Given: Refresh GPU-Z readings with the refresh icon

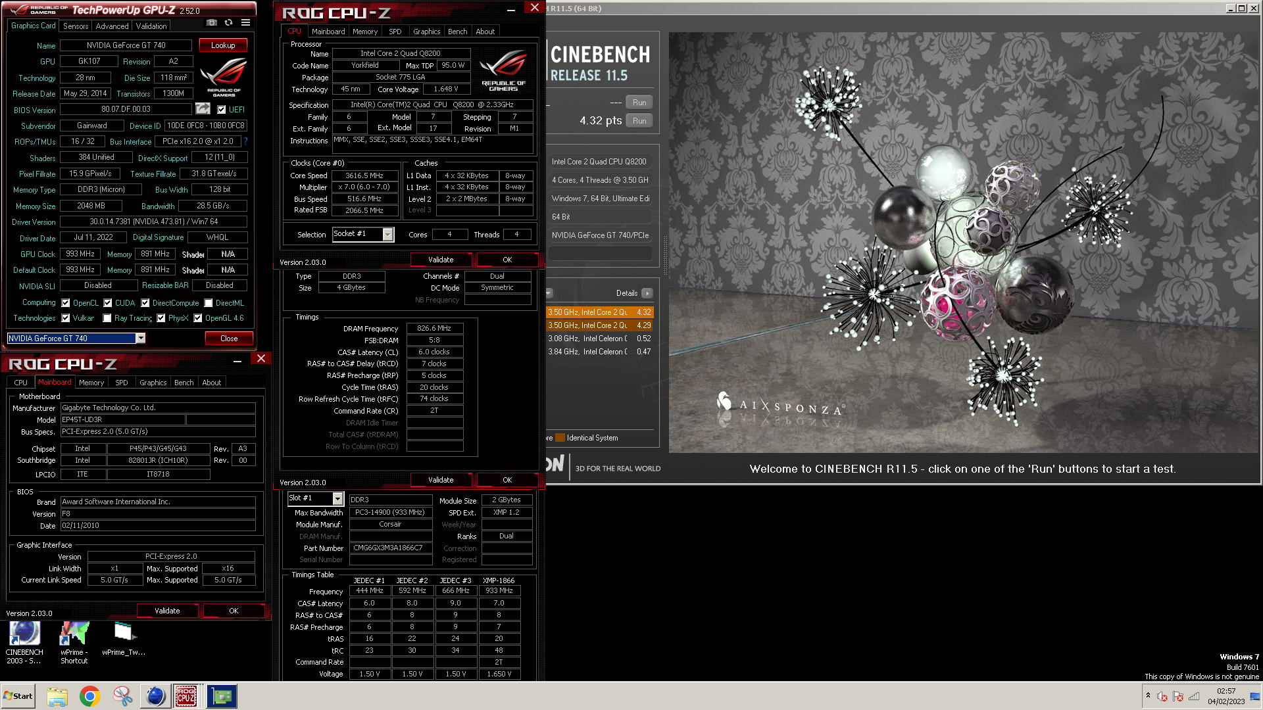Looking at the screenshot, I should [x=228, y=23].
